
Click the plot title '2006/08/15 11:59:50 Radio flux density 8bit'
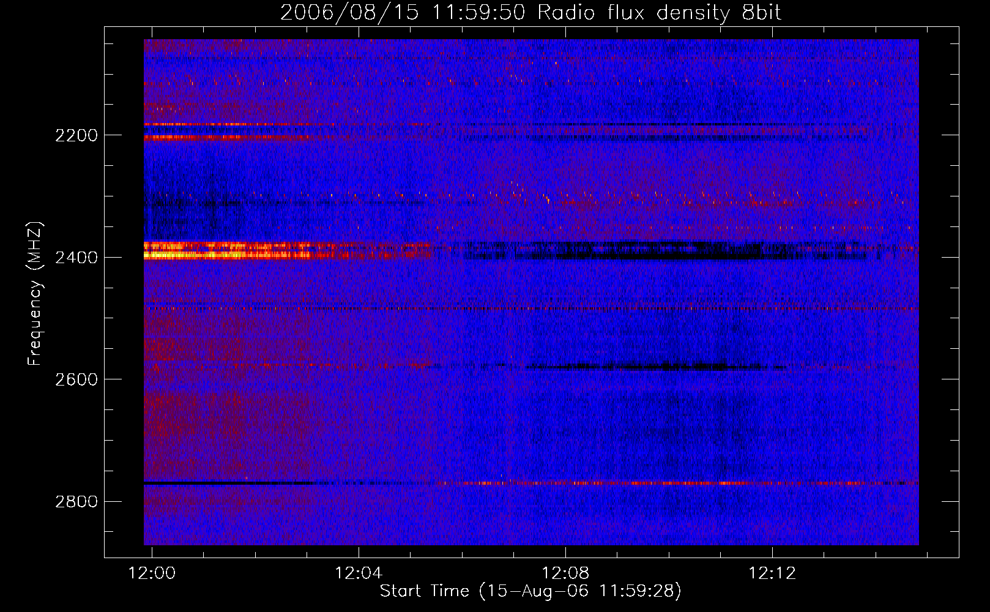531,13
